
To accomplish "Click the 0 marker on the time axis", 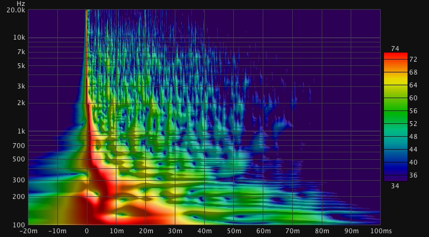I will click(87, 231).
